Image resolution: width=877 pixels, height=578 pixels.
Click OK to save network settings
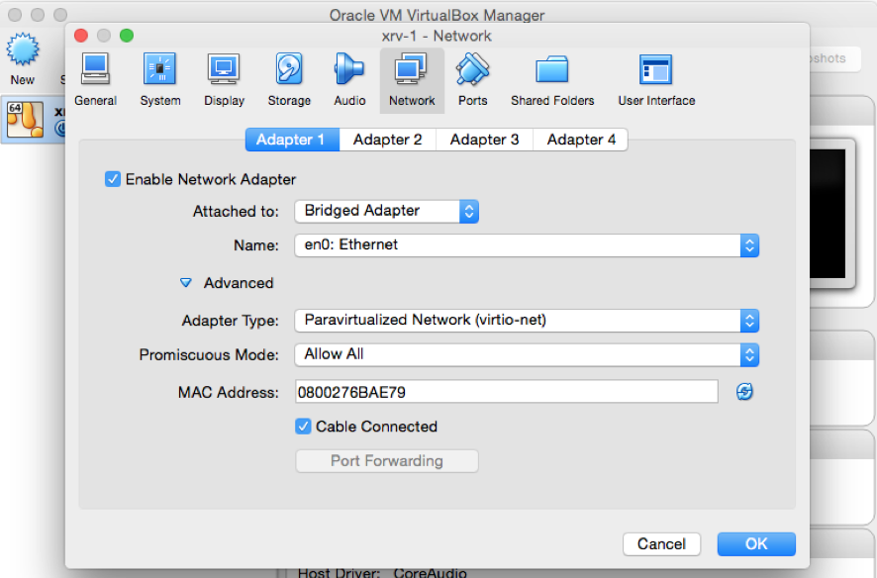pos(756,544)
